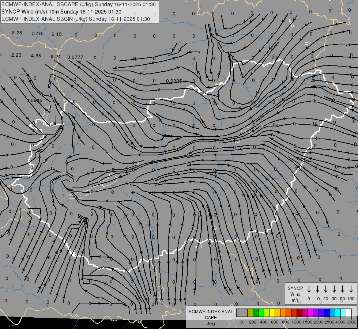The height and width of the screenshot is (329, 358).
Task: Select the pure yellow CAPE legend swatch
Action: tap(272, 313)
